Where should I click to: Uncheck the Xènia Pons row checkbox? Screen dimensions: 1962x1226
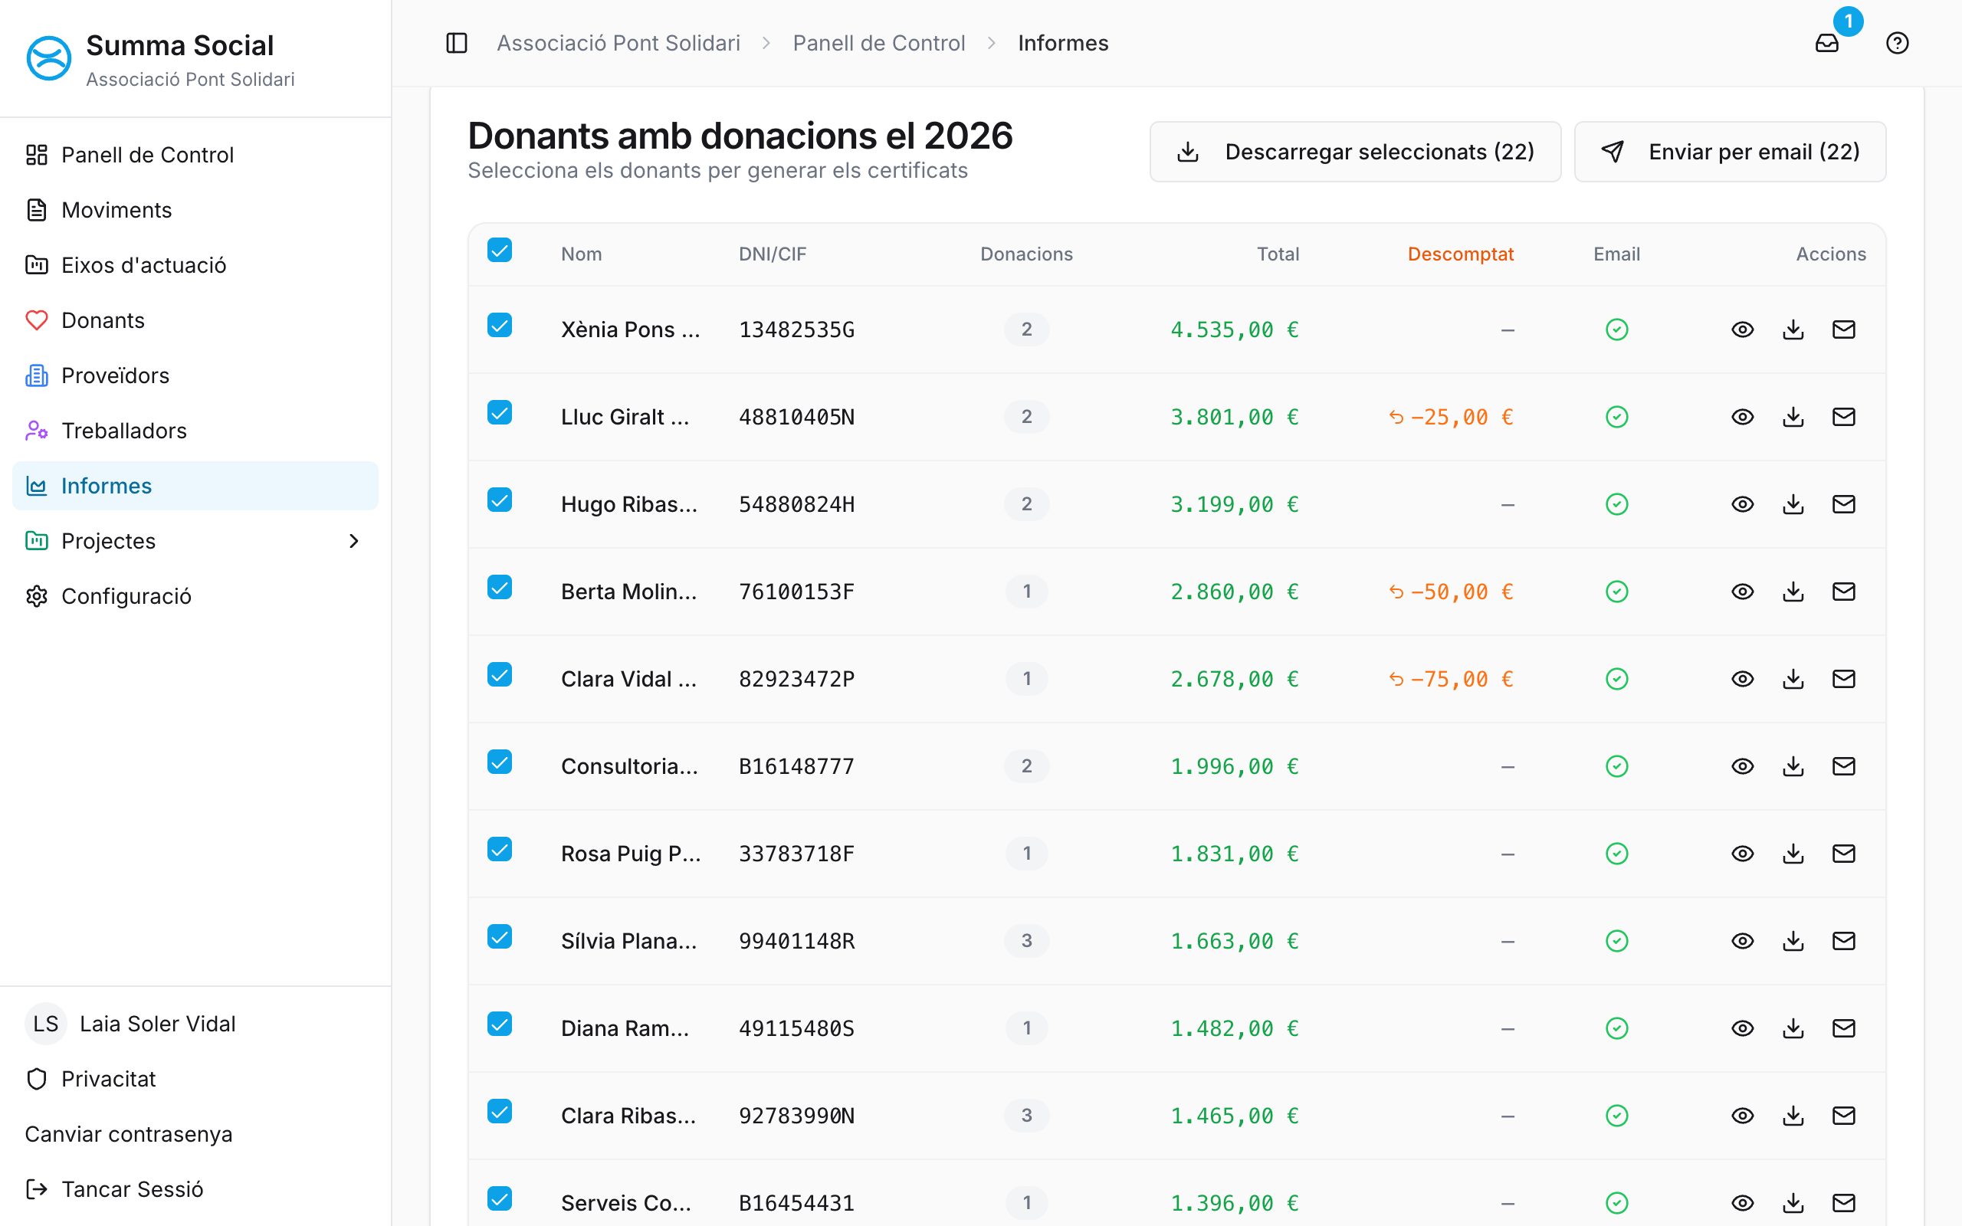click(500, 325)
